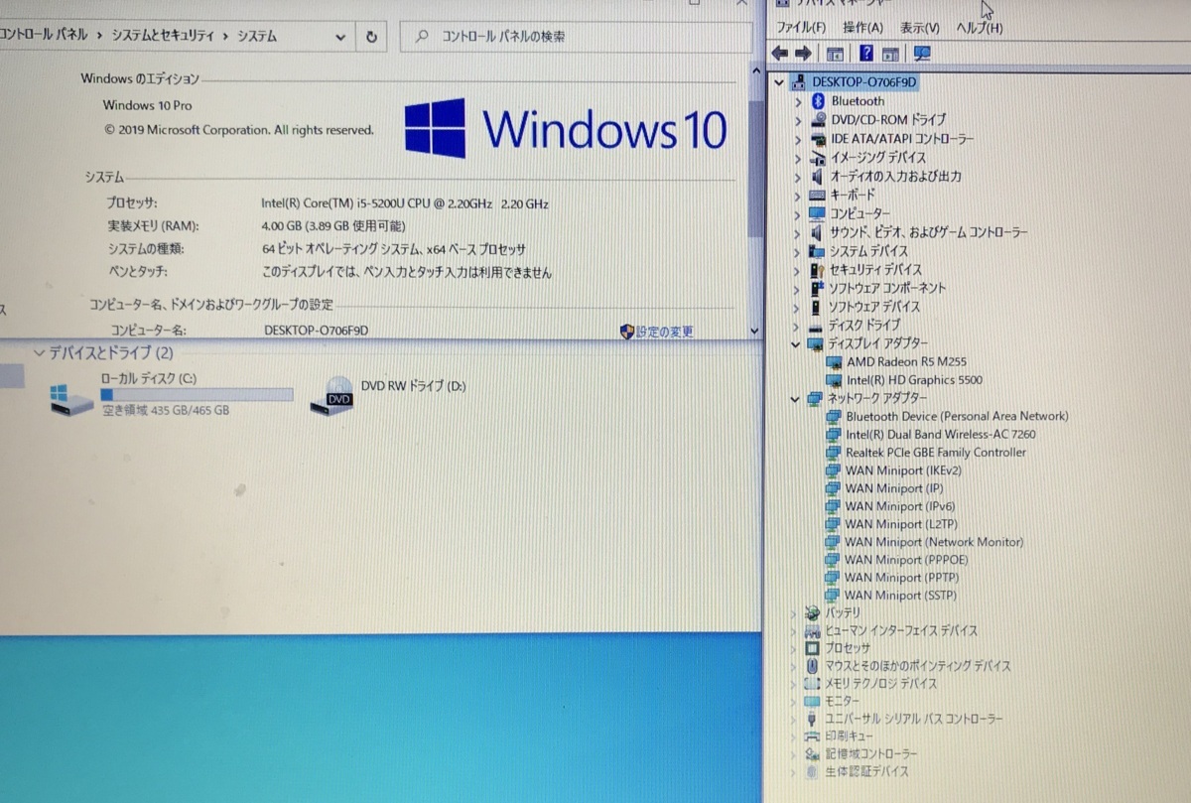Expand the ヒューマン インターフェイス デバイス node

pyautogui.click(x=793, y=631)
